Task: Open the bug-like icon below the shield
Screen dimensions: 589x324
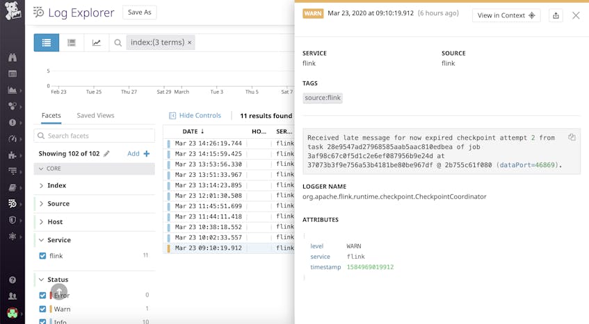Action: 13,236
